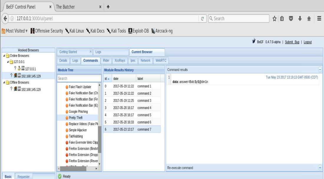Click the Submit Bug link
324x179 pixels.
[292, 42]
